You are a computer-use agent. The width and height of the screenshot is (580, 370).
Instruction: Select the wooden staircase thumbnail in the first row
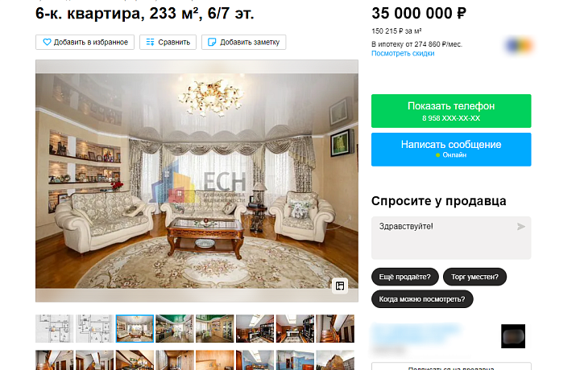click(335, 328)
